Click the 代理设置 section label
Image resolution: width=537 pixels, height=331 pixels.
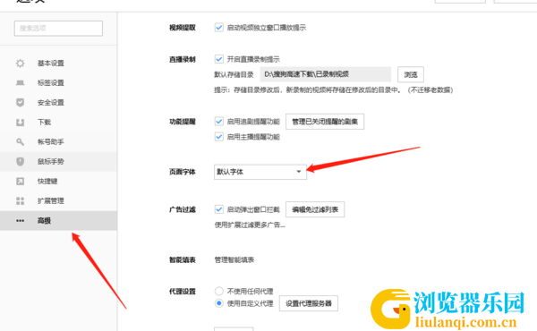pyautogui.click(x=183, y=292)
